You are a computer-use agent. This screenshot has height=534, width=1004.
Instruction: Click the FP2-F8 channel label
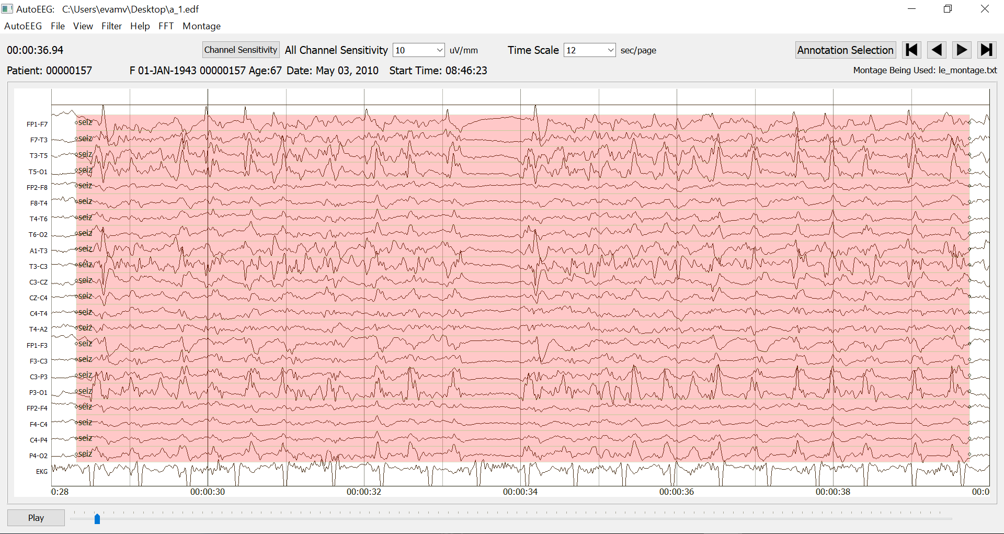pyautogui.click(x=37, y=188)
